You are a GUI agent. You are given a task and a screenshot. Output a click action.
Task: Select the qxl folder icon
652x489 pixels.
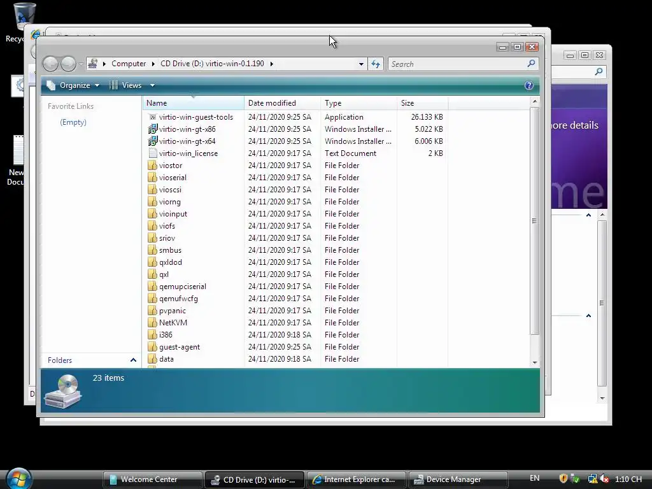(153, 274)
